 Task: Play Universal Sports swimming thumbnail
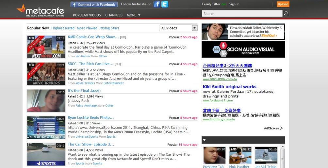46,128
